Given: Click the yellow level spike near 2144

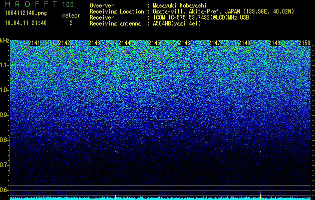Looking at the screenshot, I should pyautogui.click(x=115, y=197).
